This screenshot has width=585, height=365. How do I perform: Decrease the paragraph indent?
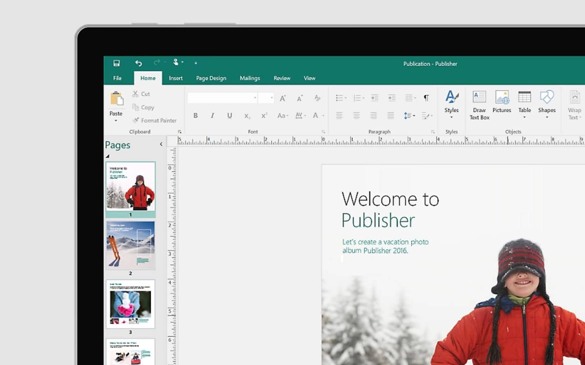pos(375,98)
